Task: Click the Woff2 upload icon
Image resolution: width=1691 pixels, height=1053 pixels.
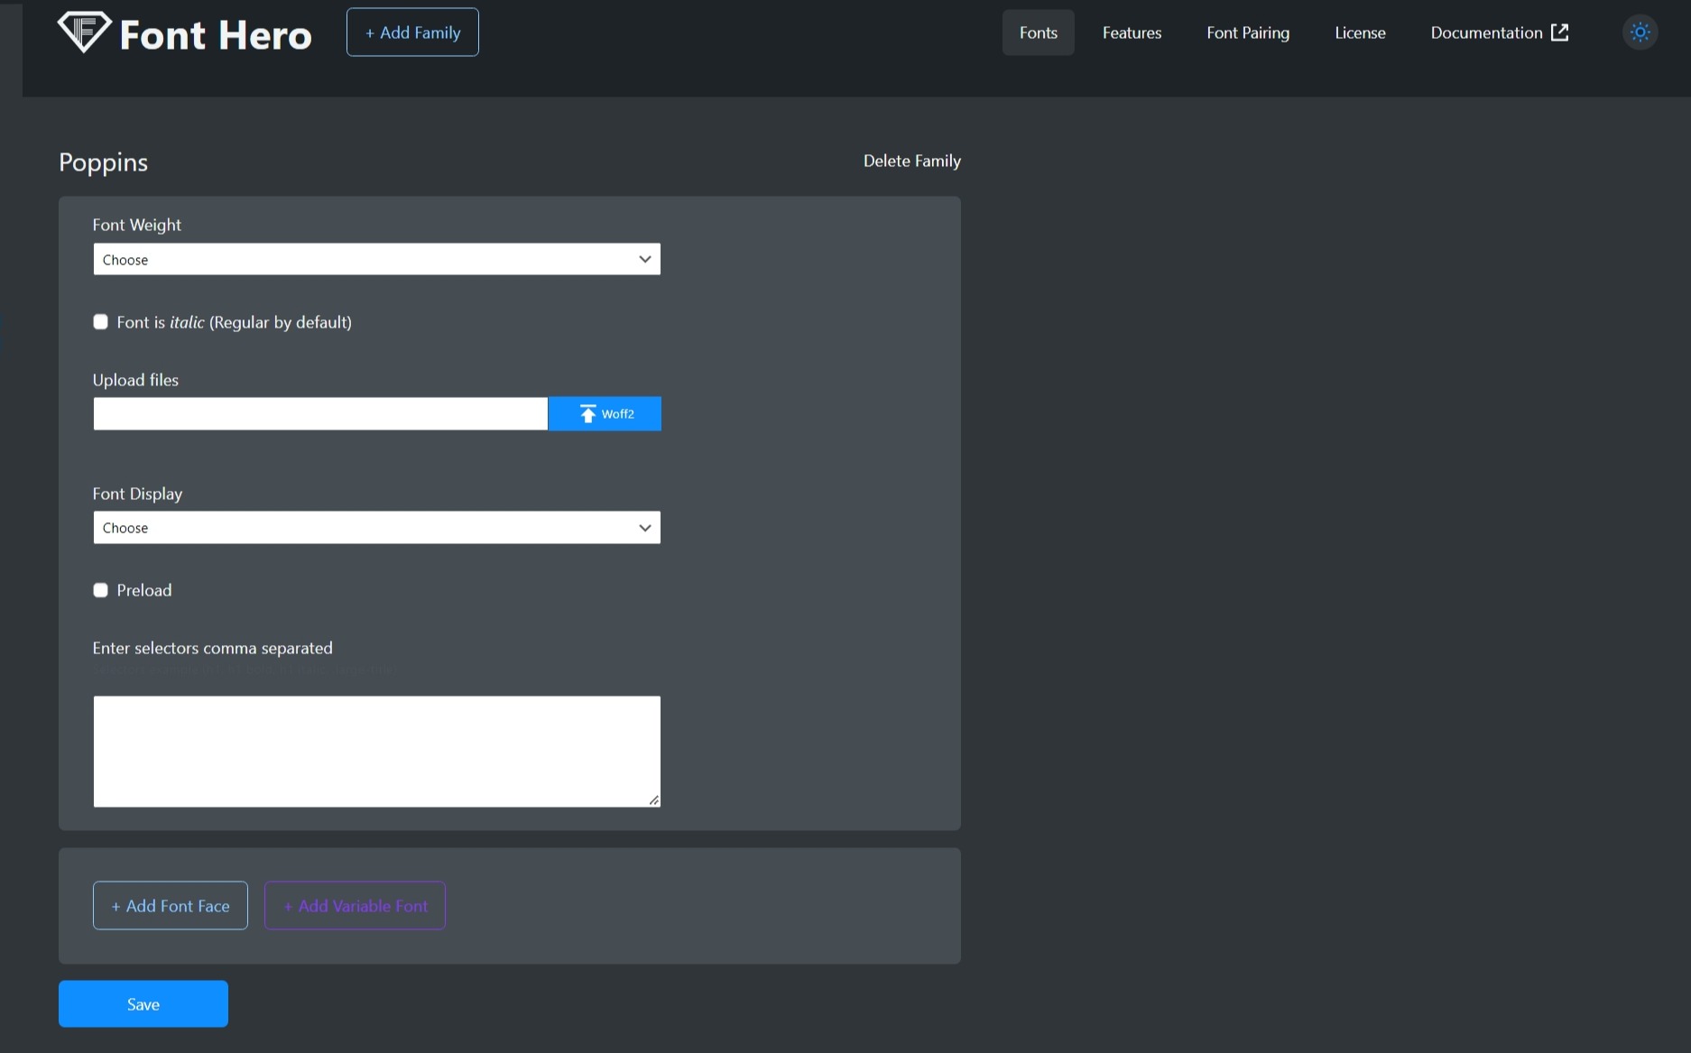Action: 587,413
